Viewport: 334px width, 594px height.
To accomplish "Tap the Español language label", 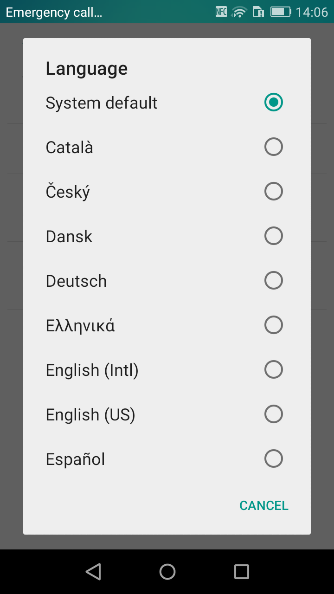I will coord(75,459).
